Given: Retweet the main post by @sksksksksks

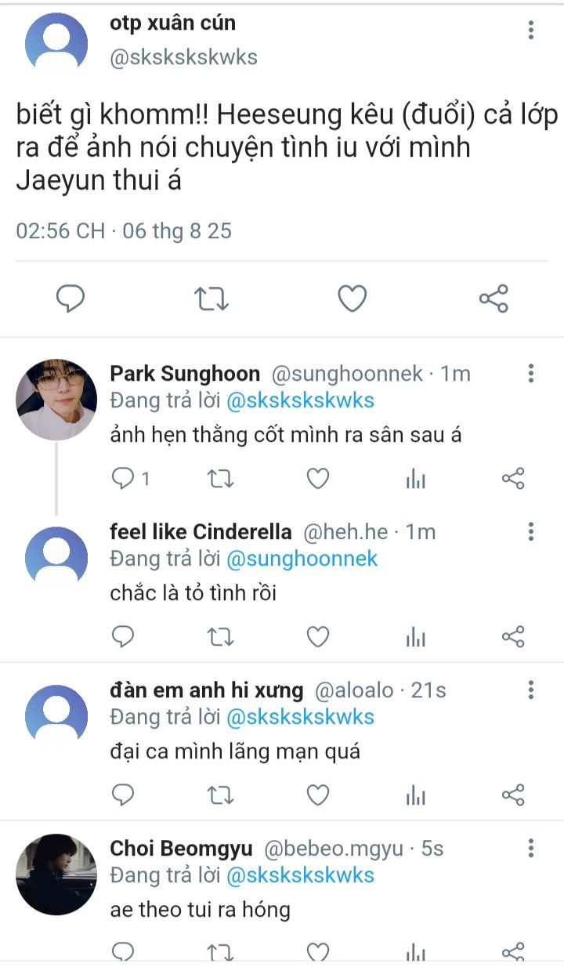Looking at the screenshot, I should (x=211, y=299).
